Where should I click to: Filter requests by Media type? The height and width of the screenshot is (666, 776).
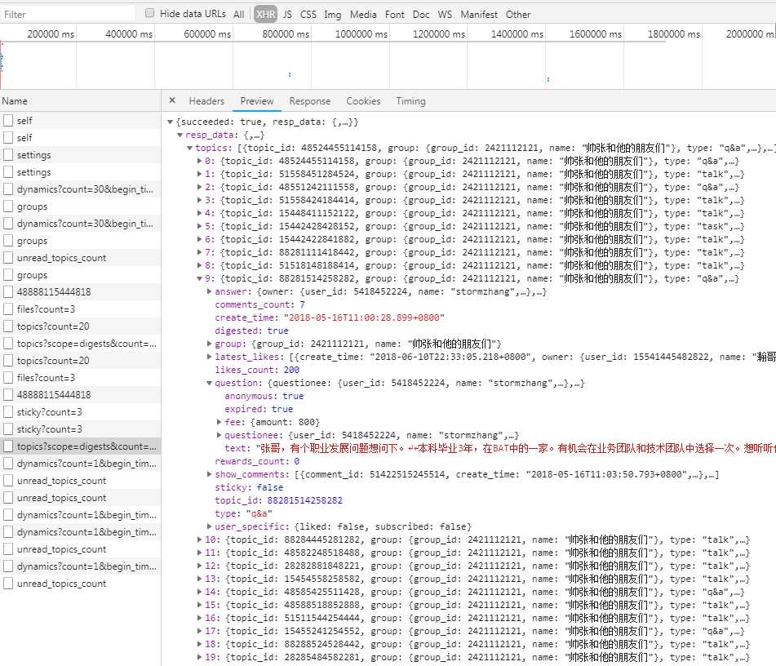point(363,15)
